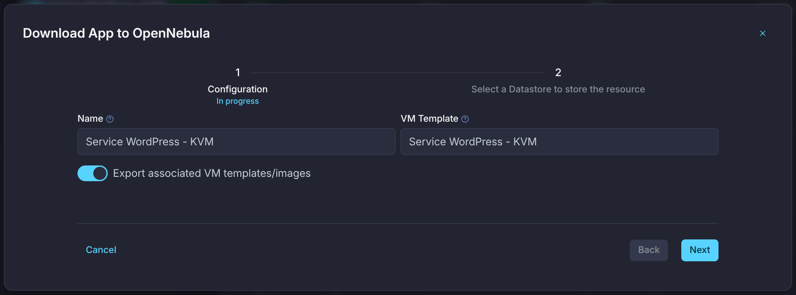Proceed with the Next button
Viewport: 796px width, 295px height.
pyautogui.click(x=700, y=250)
